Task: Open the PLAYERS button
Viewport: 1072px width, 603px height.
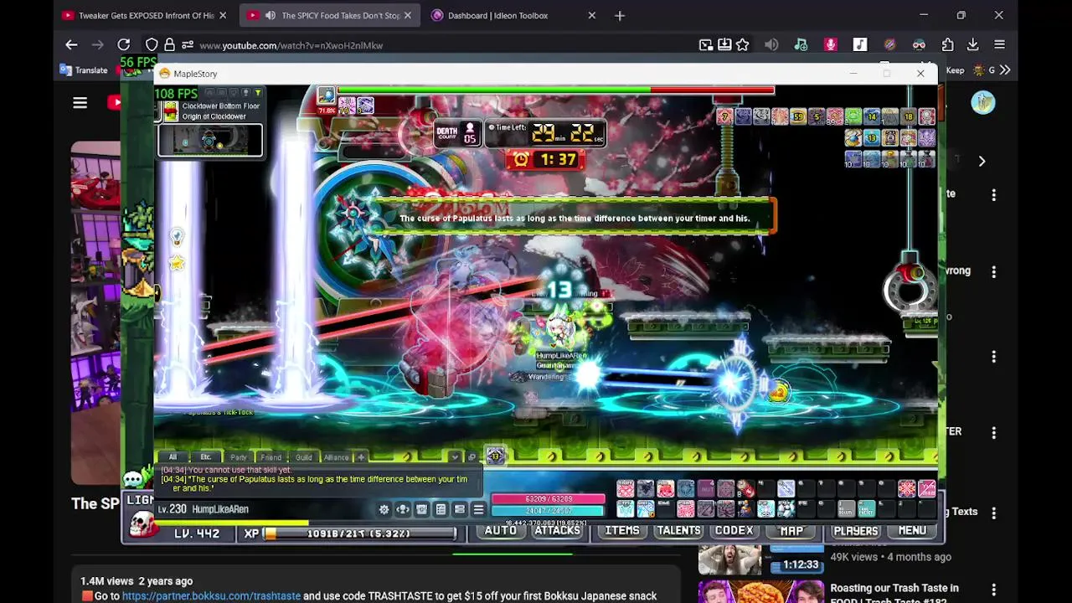Action: tap(856, 531)
